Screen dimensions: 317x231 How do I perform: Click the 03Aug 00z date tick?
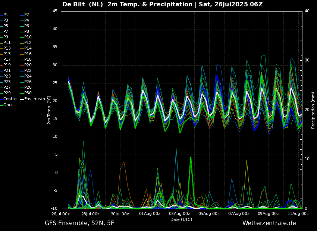click(x=179, y=213)
